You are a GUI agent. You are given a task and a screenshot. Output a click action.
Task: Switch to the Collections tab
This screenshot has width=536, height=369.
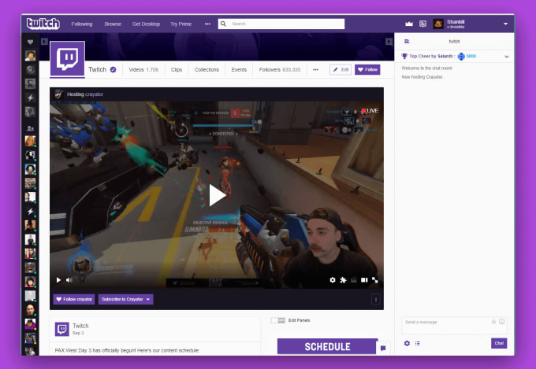click(207, 70)
